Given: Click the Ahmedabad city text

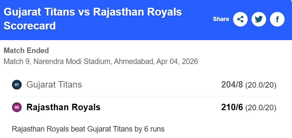Looking at the screenshot, I should (x=133, y=61).
